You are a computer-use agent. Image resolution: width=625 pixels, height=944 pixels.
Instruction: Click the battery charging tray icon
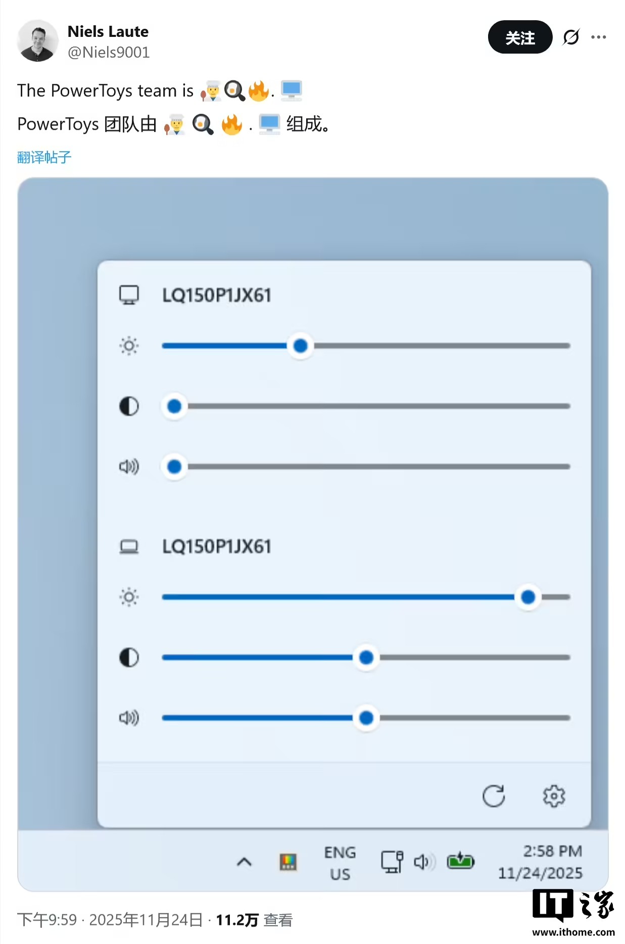click(460, 861)
